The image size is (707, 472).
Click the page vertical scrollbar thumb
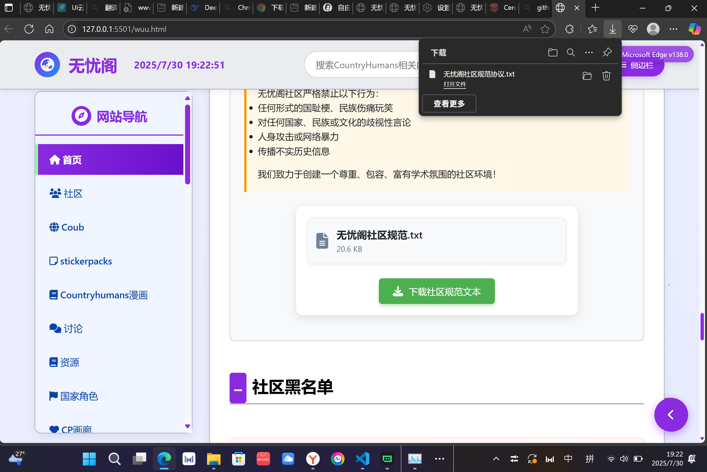[702, 327]
